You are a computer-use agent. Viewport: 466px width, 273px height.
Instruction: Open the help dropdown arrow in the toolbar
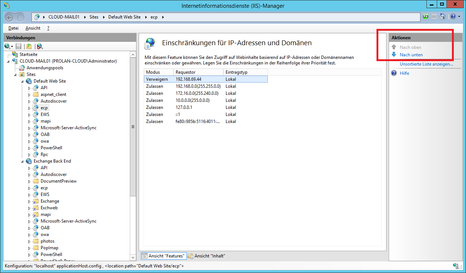point(459,17)
